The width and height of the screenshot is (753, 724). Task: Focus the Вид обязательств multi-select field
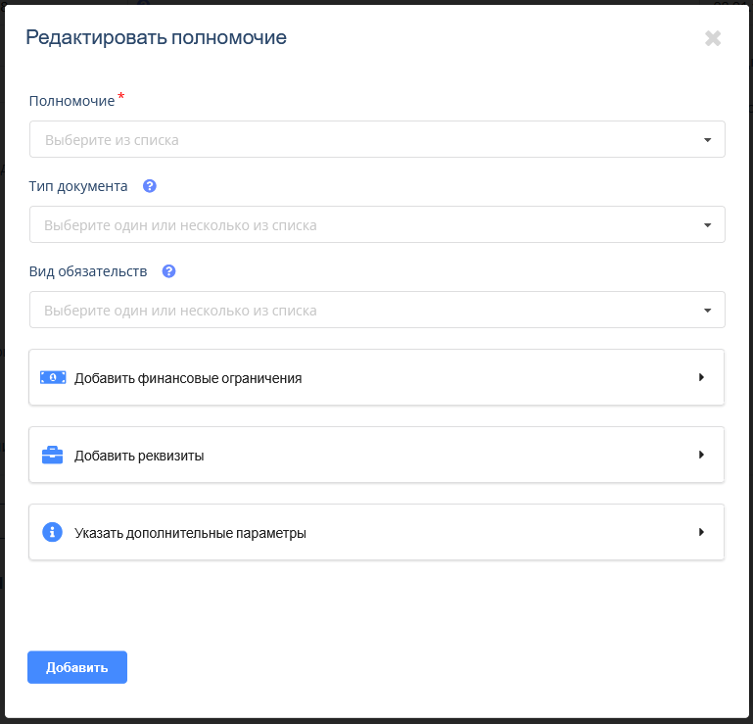(377, 310)
